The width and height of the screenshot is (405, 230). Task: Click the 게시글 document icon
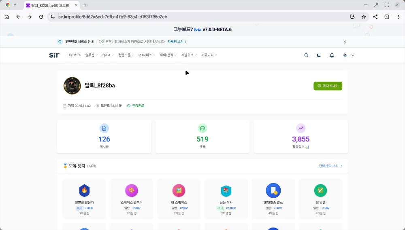coord(104,128)
